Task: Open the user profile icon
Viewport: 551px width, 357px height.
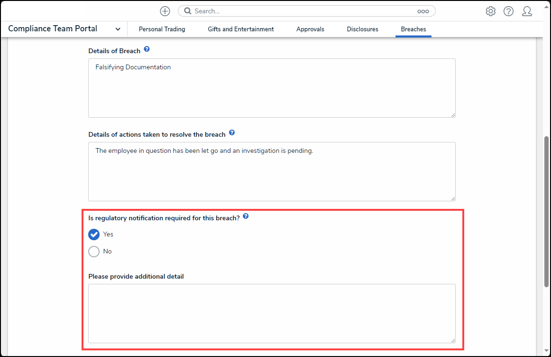Action: point(527,11)
